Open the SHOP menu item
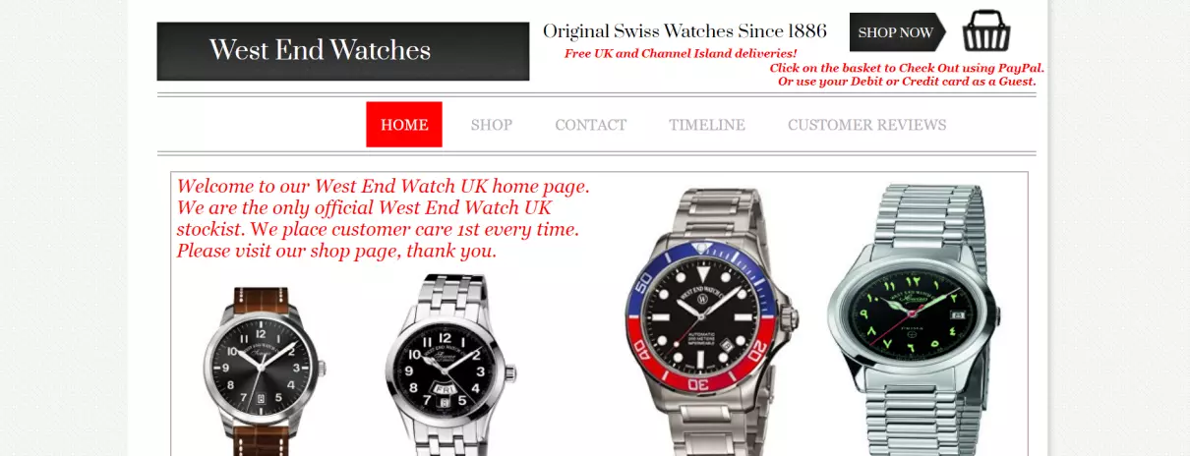Image resolution: width=1190 pixels, height=456 pixels. pos(492,125)
